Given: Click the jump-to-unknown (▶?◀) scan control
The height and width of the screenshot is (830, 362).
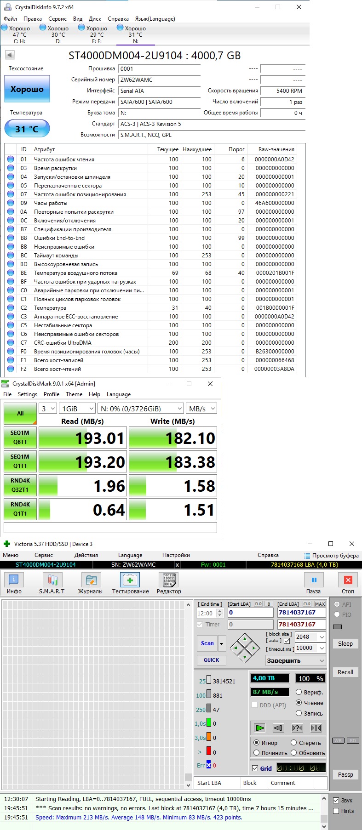Looking at the screenshot, I should click(x=298, y=728).
